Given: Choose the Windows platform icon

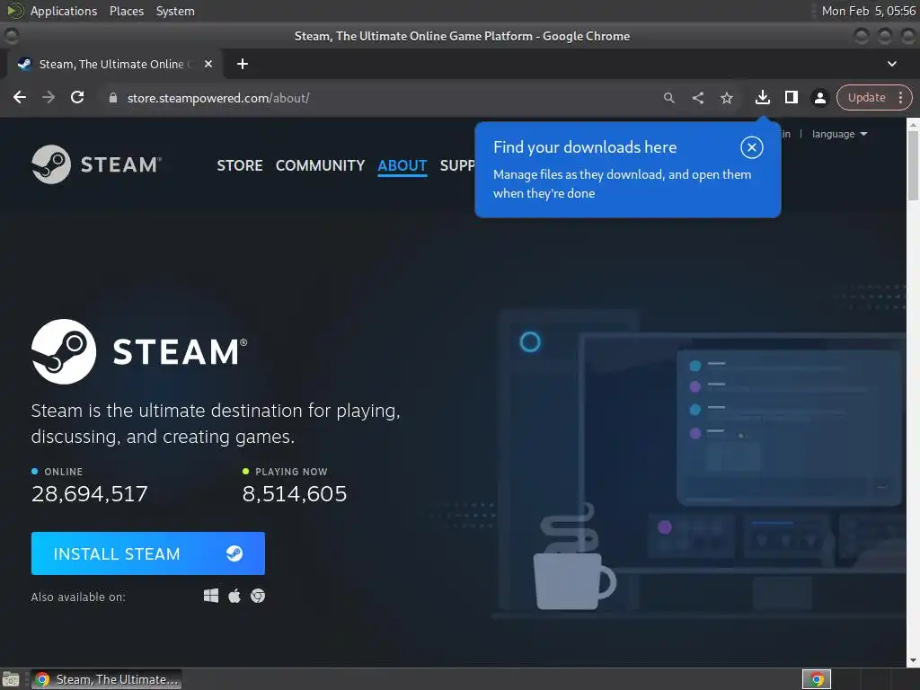Looking at the screenshot, I should point(210,597).
